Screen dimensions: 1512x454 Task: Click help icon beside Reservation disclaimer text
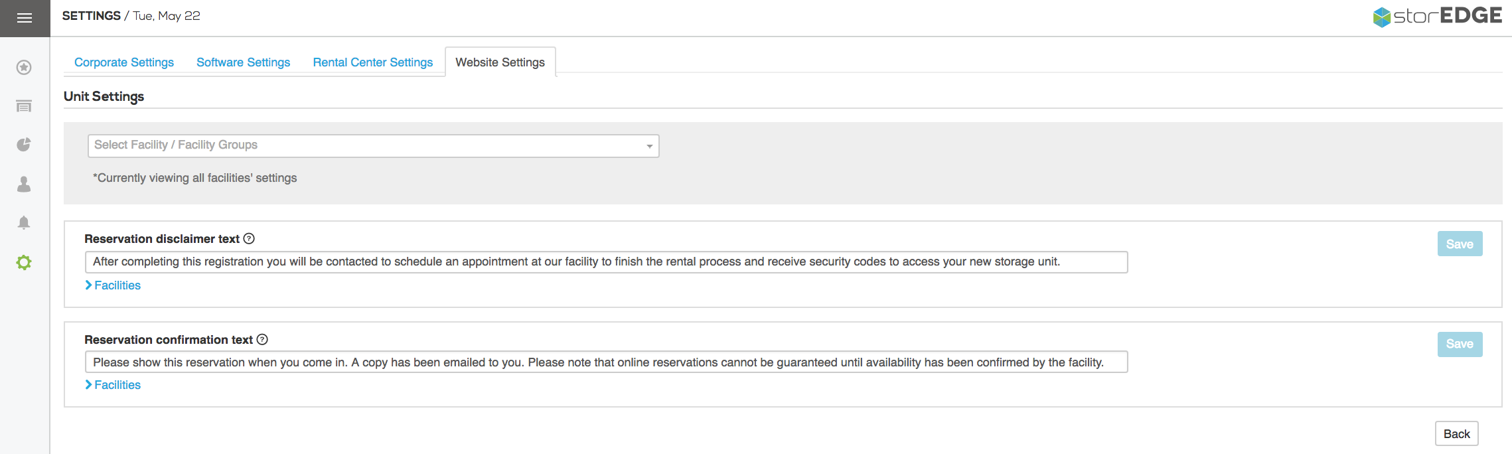249,239
